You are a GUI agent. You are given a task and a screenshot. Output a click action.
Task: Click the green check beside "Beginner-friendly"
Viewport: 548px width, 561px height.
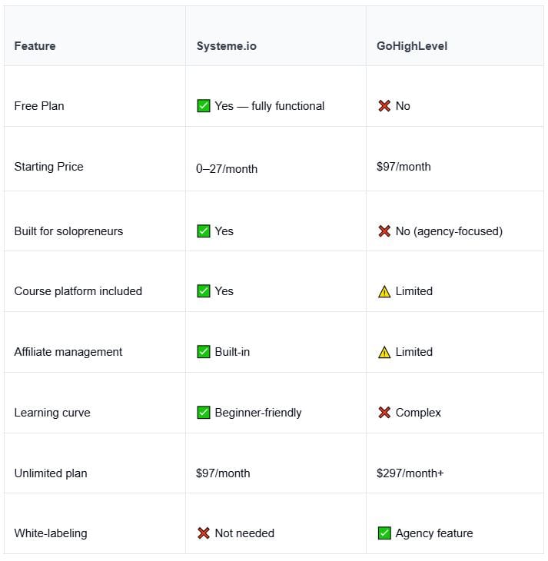point(204,413)
